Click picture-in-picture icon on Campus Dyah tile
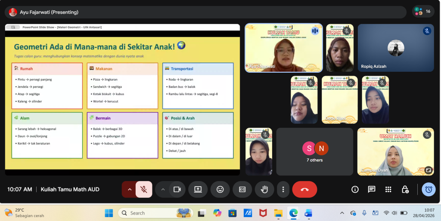Screen dimensions: 441x221 (x=428, y=170)
